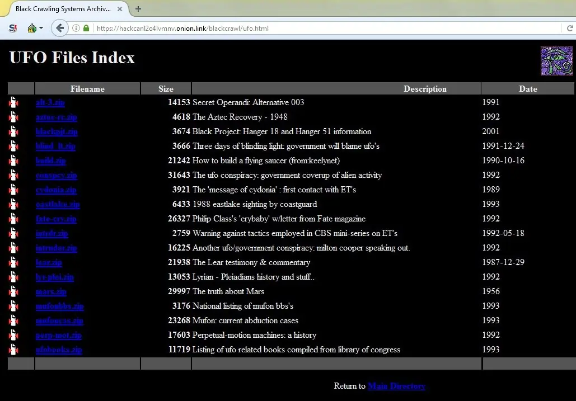
Task: Open the file link for Black Project Hanger 18
Action: [57, 131]
